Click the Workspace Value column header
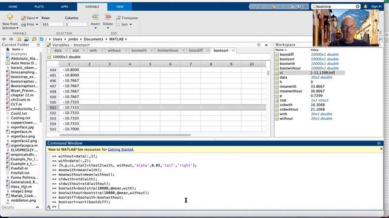The height and width of the screenshot is (218, 389). 314,50
